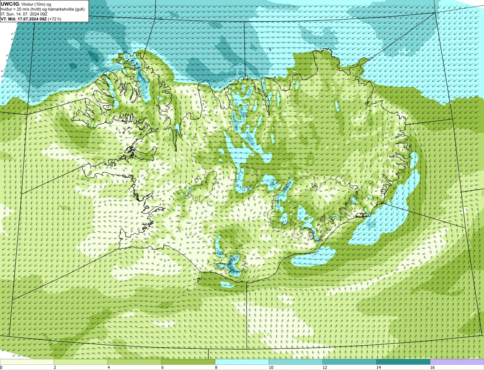This screenshot has height=370, width=484.
Task: Click the title line 'UWC/IG: Vindur (10m) og'
Action: point(26,4)
